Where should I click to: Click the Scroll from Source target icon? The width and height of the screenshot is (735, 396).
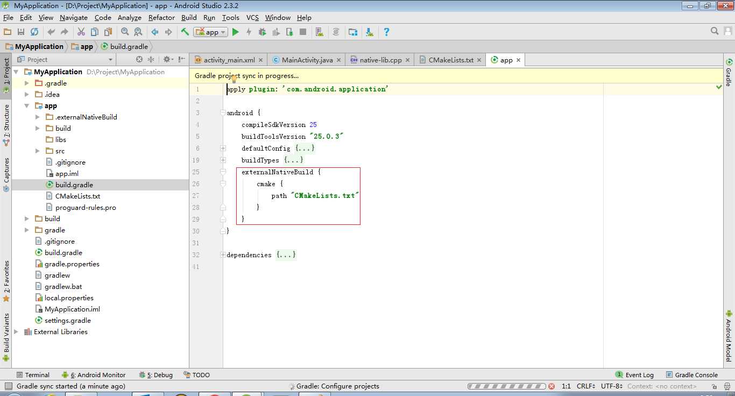point(139,60)
